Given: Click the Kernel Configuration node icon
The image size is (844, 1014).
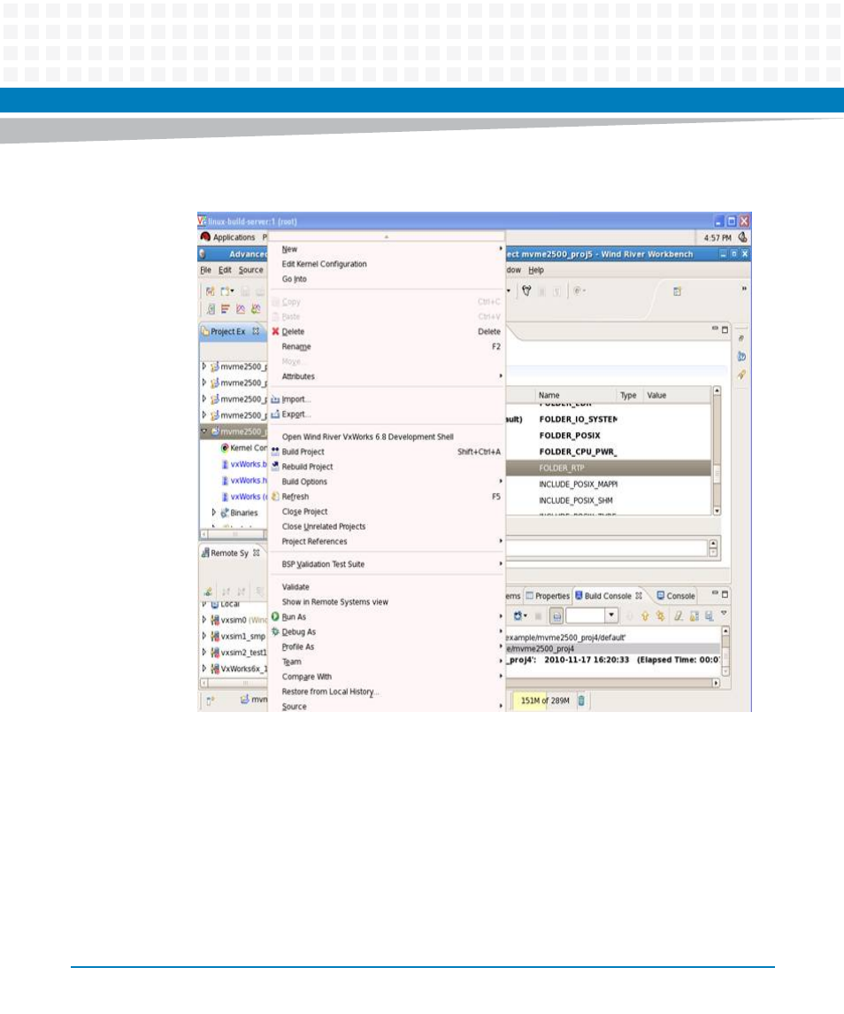Looking at the screenshot, I should (224, 447).
